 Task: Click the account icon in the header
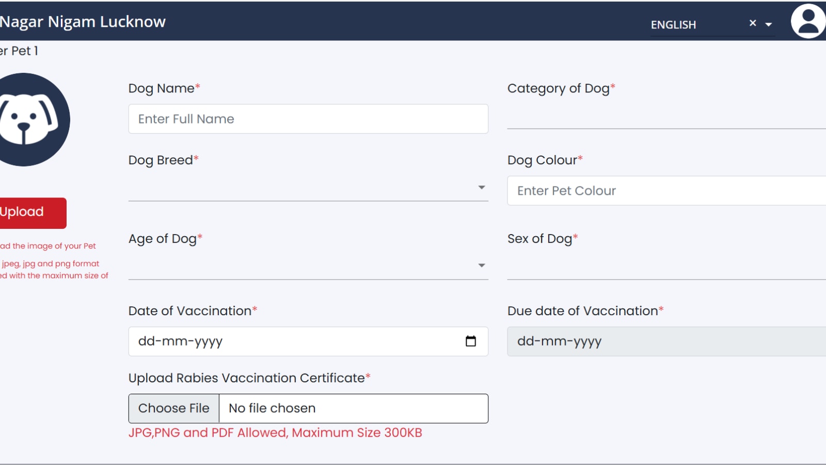click(x=808, y=22)
